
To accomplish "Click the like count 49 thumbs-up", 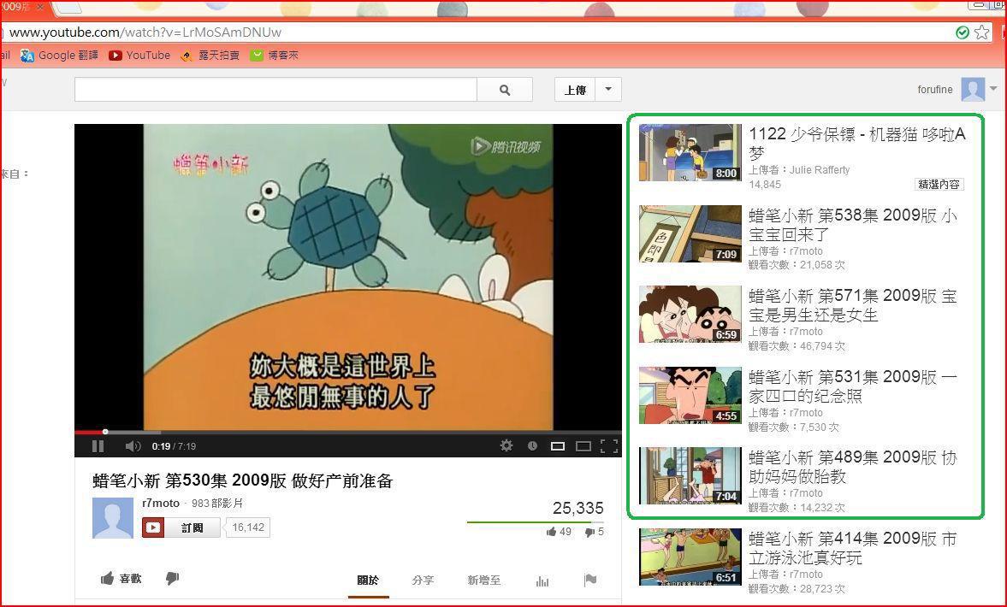I will click(x=559, y=531).
